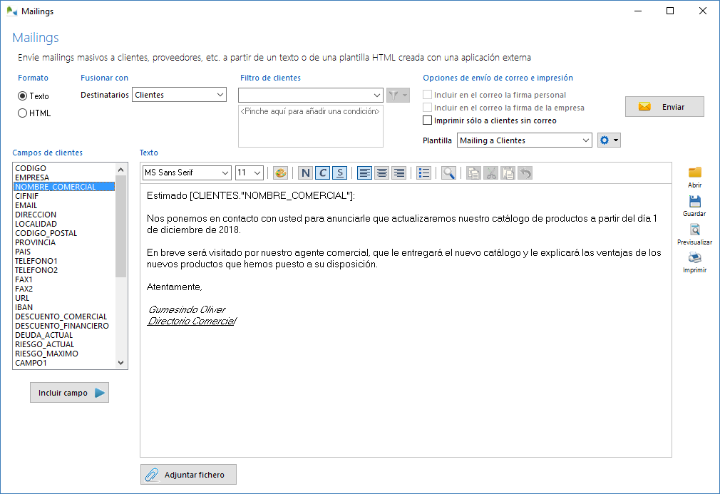720x494 pixels.
Task: Apply bullet list formatting
Action: [424, 173]
